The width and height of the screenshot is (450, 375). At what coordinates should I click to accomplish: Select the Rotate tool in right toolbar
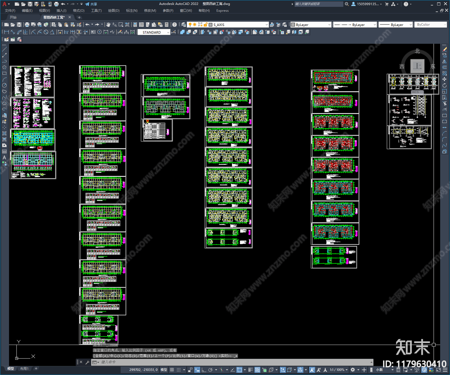click(x=444, y=85)
